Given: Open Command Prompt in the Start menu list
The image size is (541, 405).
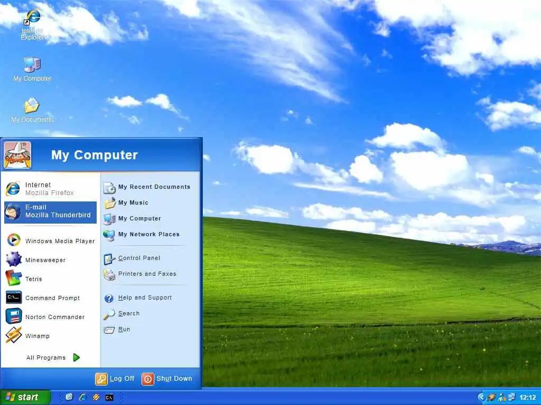Looking at the screenshot, I should point(50,297).
